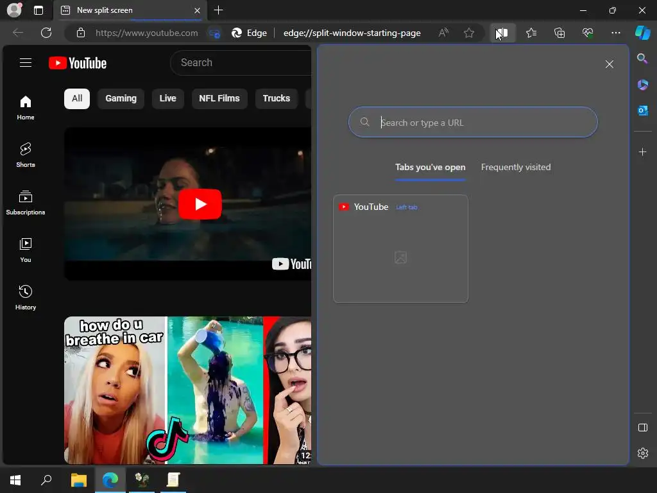
Task: Open Microsoft 365 sidebar icon
Action: coord(642,85)
